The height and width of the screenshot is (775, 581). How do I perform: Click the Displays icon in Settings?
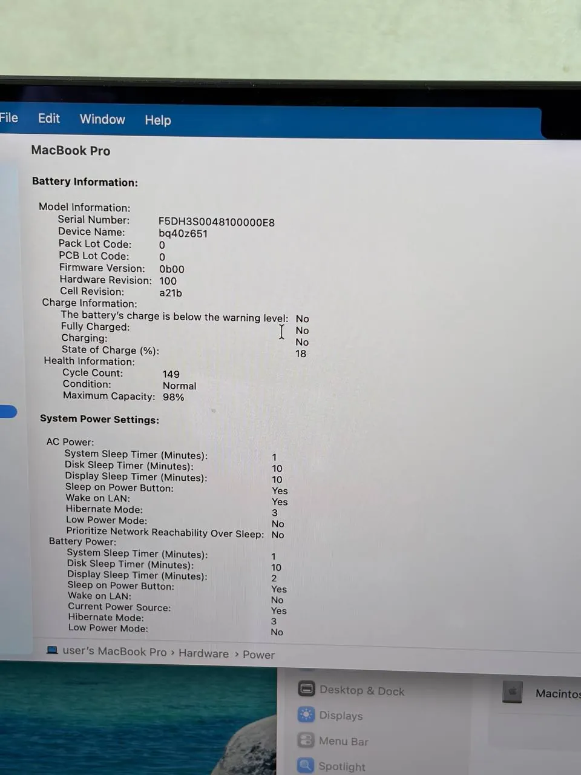point(306,714)
